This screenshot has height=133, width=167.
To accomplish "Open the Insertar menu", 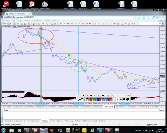I will click(19, 20).
